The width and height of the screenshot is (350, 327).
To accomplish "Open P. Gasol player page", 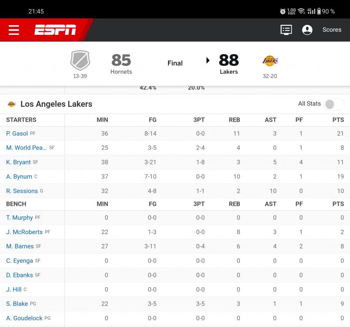I will coord(17,133).
